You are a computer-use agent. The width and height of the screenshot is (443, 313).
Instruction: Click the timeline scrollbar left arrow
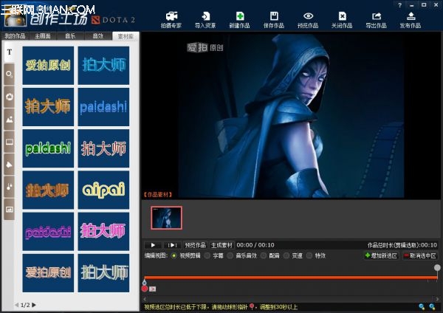(145, 299)
